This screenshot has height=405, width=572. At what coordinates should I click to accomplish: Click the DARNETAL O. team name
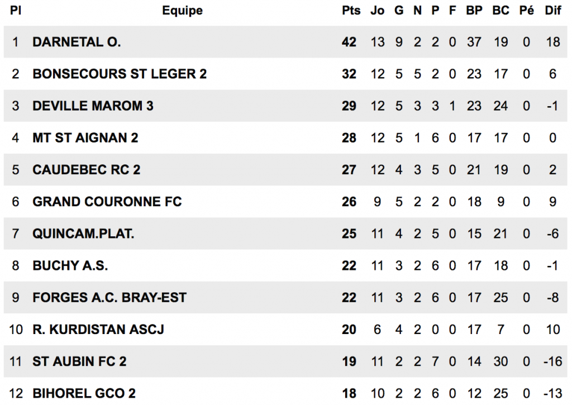click(76, 42)
